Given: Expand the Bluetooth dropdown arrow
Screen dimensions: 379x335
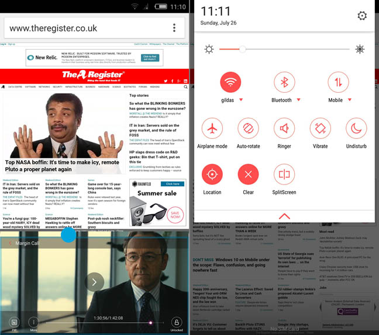Looking at the screenshot, I should pos(298,100).
